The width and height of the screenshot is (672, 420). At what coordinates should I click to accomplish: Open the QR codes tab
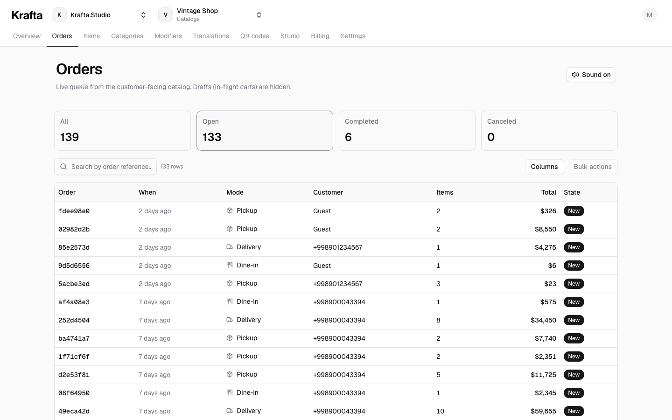coord(255,36)
